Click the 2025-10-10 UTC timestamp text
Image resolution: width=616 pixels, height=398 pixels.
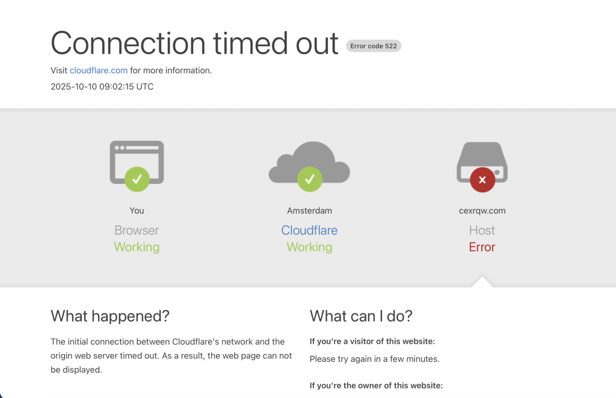click(x=102, y=87)
